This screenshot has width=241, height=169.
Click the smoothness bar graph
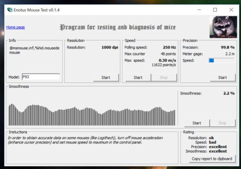point(92,115)
